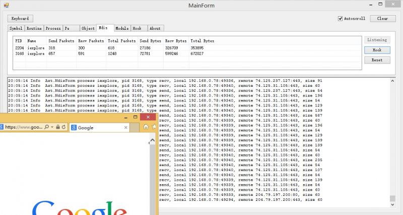
Task: Click the down arrow of the log scrollbar
Action: click(392, 205)
